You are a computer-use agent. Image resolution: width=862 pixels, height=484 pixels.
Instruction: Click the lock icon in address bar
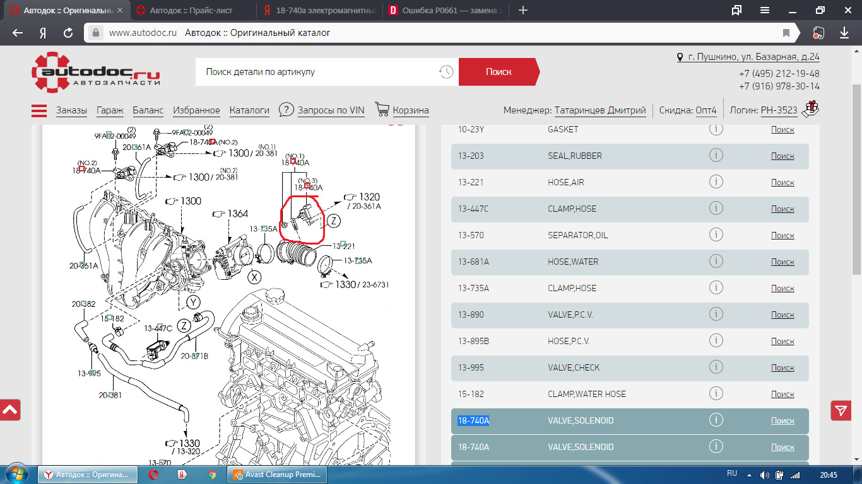pyautogui.click(x=96, y=33)
